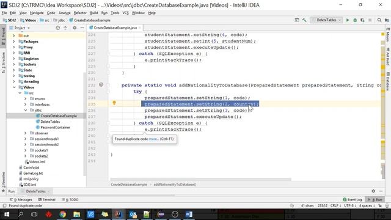The image size is (391, 220).
Task: Toggle the Project side panel button
Action: pyautogui.click(x=3, y=36)
